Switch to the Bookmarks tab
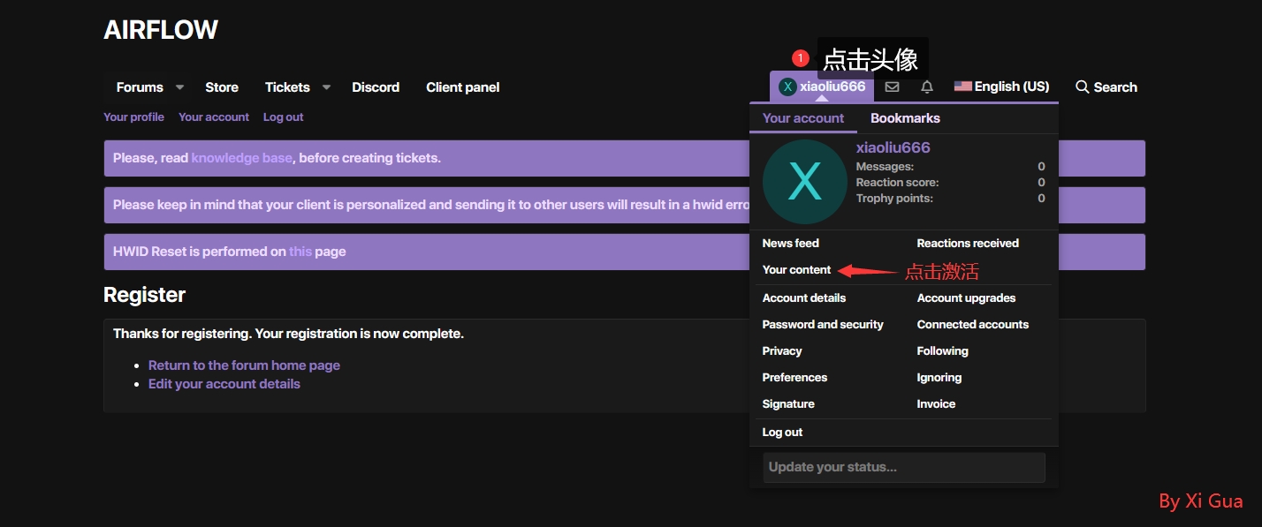Screen dimensions: 1262x527 click(x=905, y=118)
